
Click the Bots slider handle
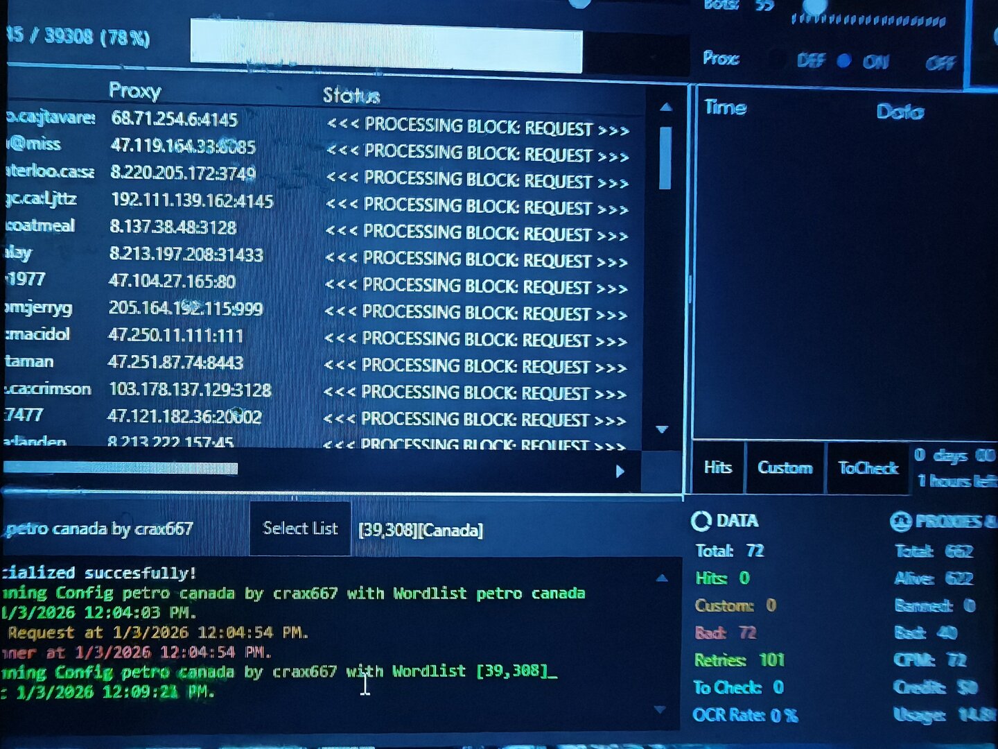pyautogui.click(x=814, y=7)
